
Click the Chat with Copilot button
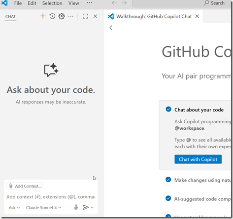pos(198,159)
